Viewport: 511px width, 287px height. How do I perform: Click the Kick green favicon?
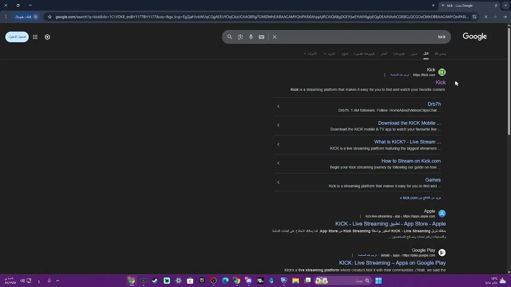[442, 72]
